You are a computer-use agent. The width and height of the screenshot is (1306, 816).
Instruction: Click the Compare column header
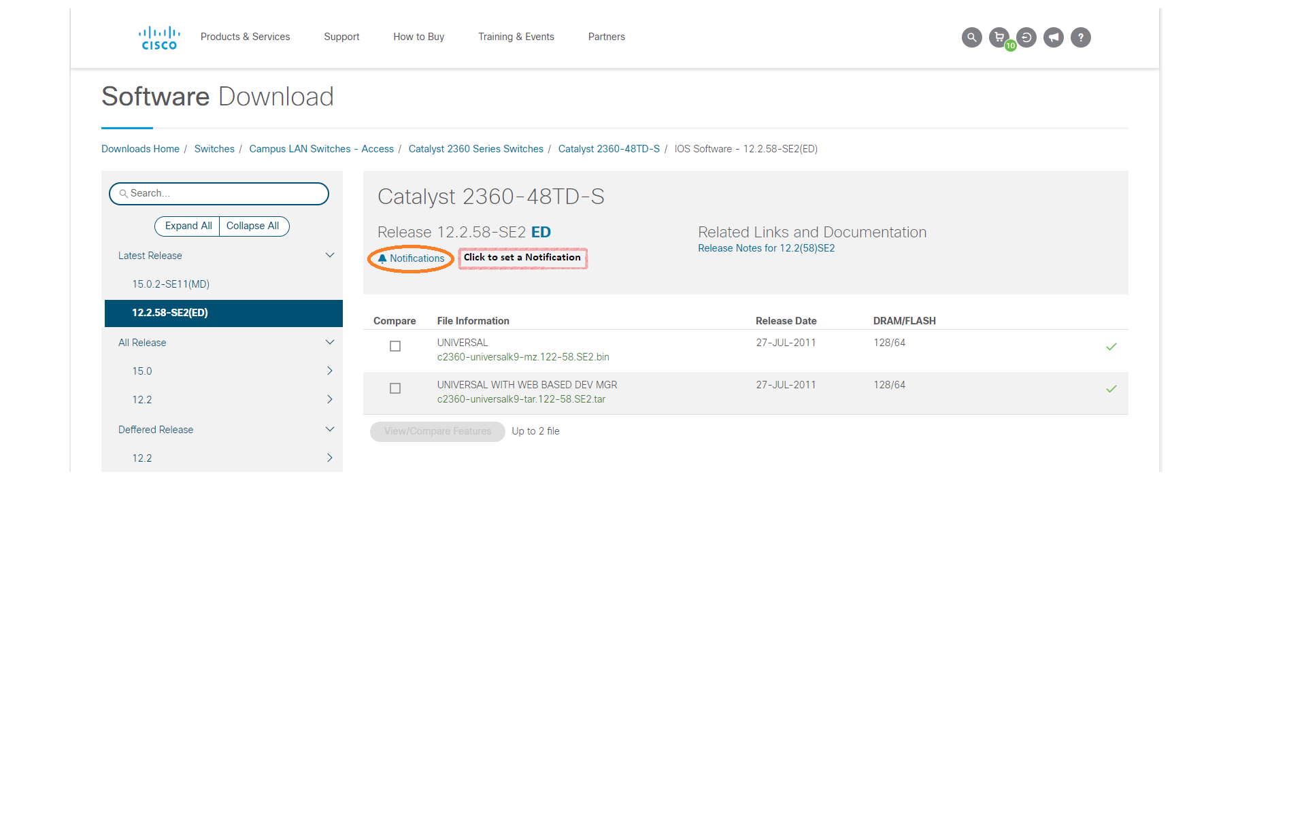(395, 321)
